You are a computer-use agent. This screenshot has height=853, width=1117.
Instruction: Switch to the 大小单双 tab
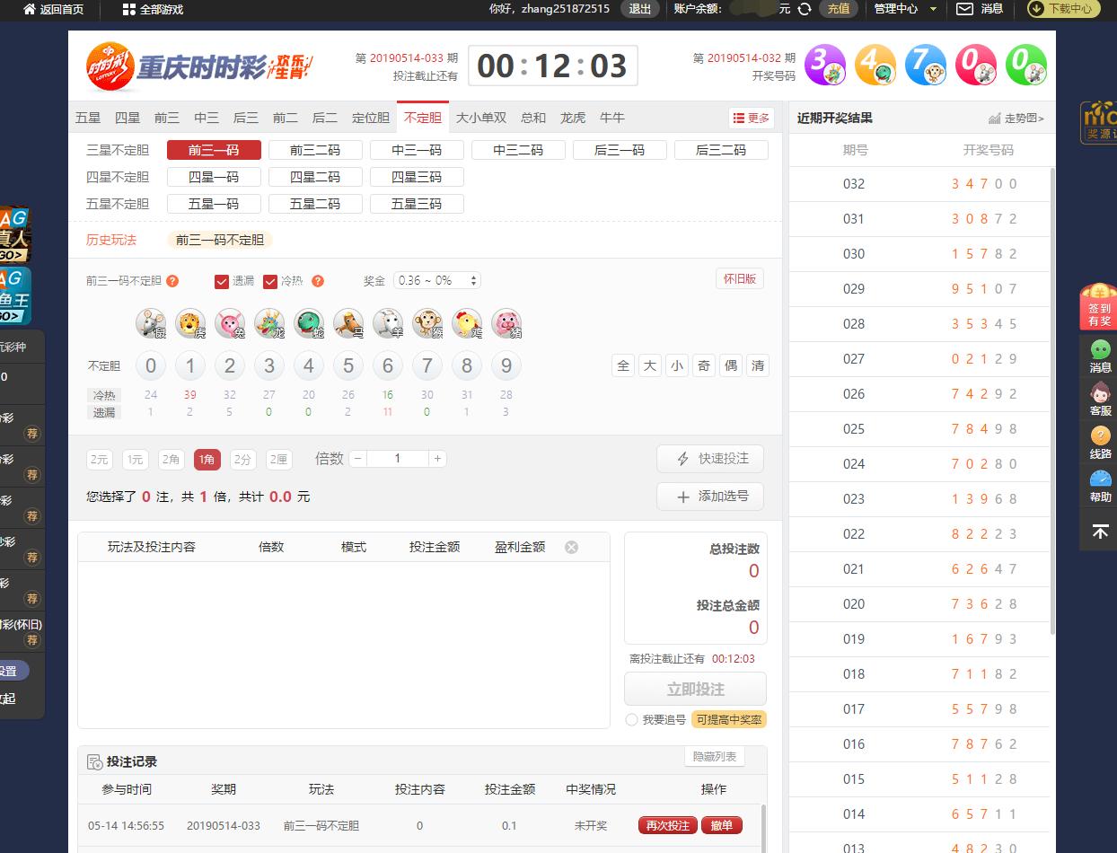(x=481, y=118)
